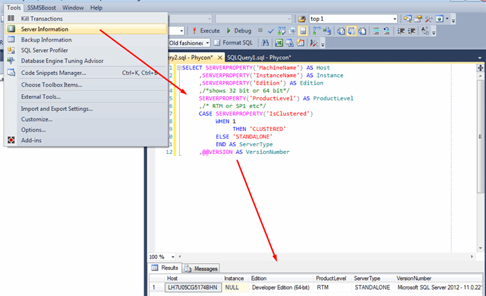Click the SSMSBoost Excel export icon
Image resolution: width=486 pixels, height=296 pixels.
point(279,43)
